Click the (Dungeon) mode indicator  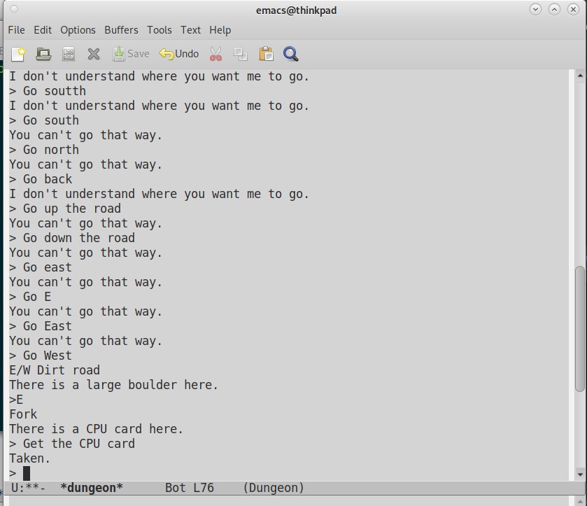coord(274,488)
